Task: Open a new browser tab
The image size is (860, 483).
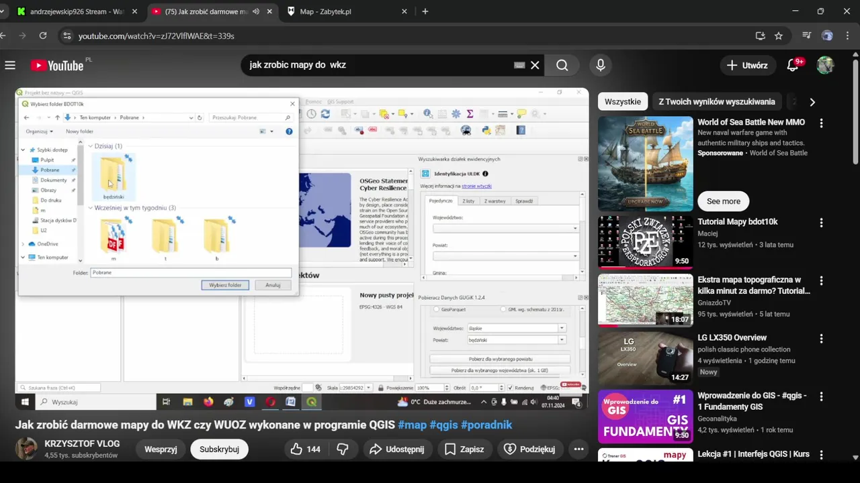Action: click(425, 11)
